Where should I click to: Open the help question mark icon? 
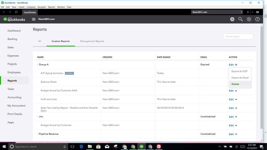pyautogui.click(x=257, y=19)
